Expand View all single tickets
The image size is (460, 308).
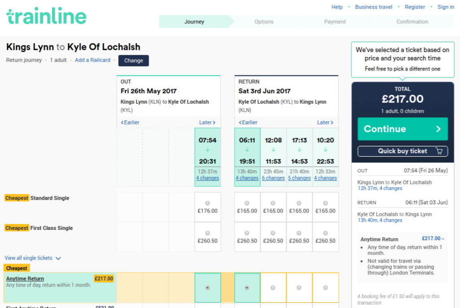[x=33, y=258]
